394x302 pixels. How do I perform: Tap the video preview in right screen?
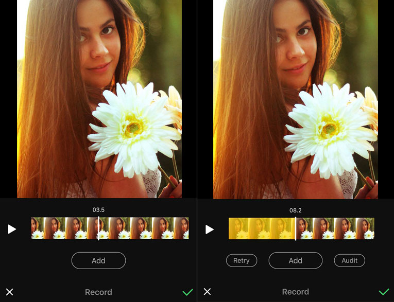(296, 99)
